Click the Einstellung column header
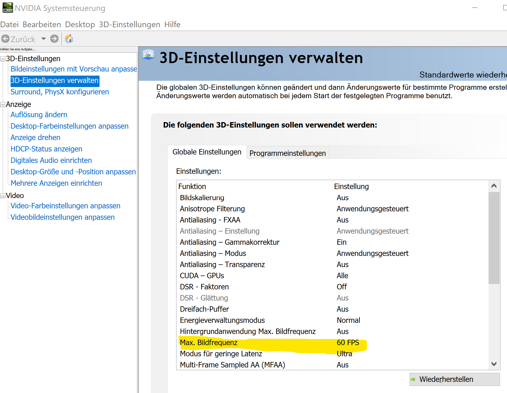The image size is (507, 393). click(x=410, y=186)
